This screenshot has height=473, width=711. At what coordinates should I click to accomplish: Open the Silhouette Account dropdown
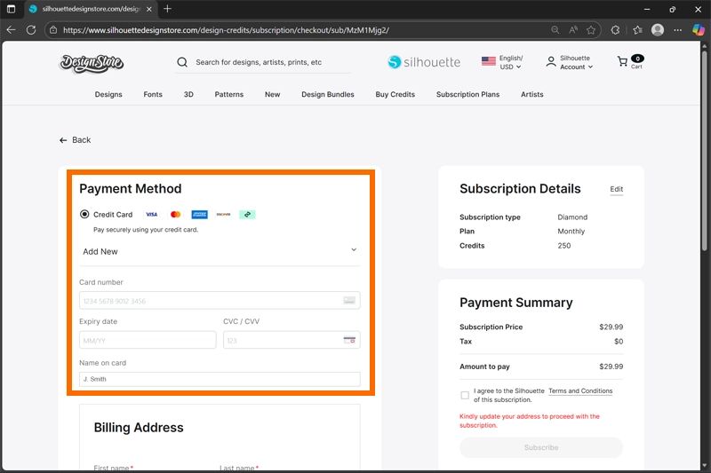click(x=570, y=62)
